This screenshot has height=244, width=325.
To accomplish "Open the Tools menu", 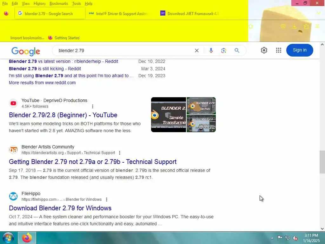I will [76, 3].
